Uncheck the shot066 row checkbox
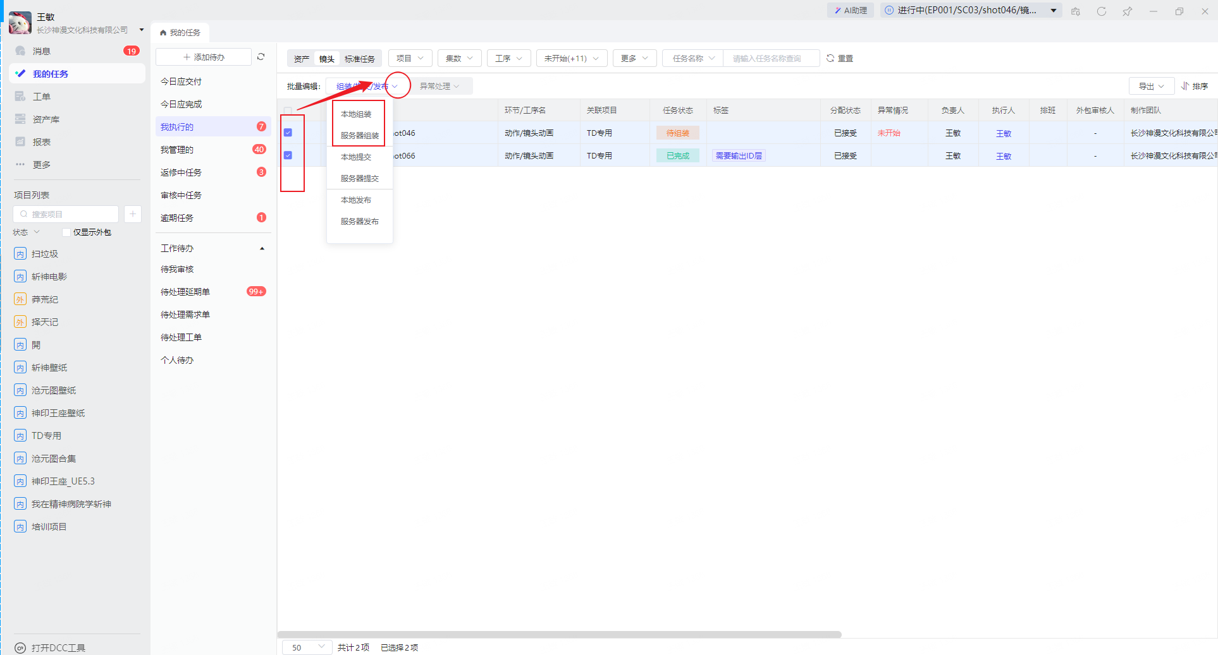 (x=288, y=155)
